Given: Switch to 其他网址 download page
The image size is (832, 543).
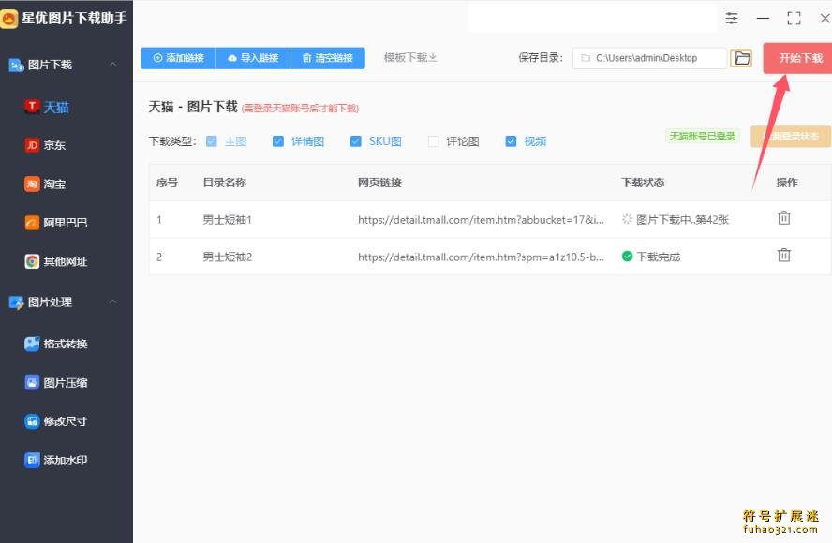Looking at the screenshot, I should (x=67, y=261).
